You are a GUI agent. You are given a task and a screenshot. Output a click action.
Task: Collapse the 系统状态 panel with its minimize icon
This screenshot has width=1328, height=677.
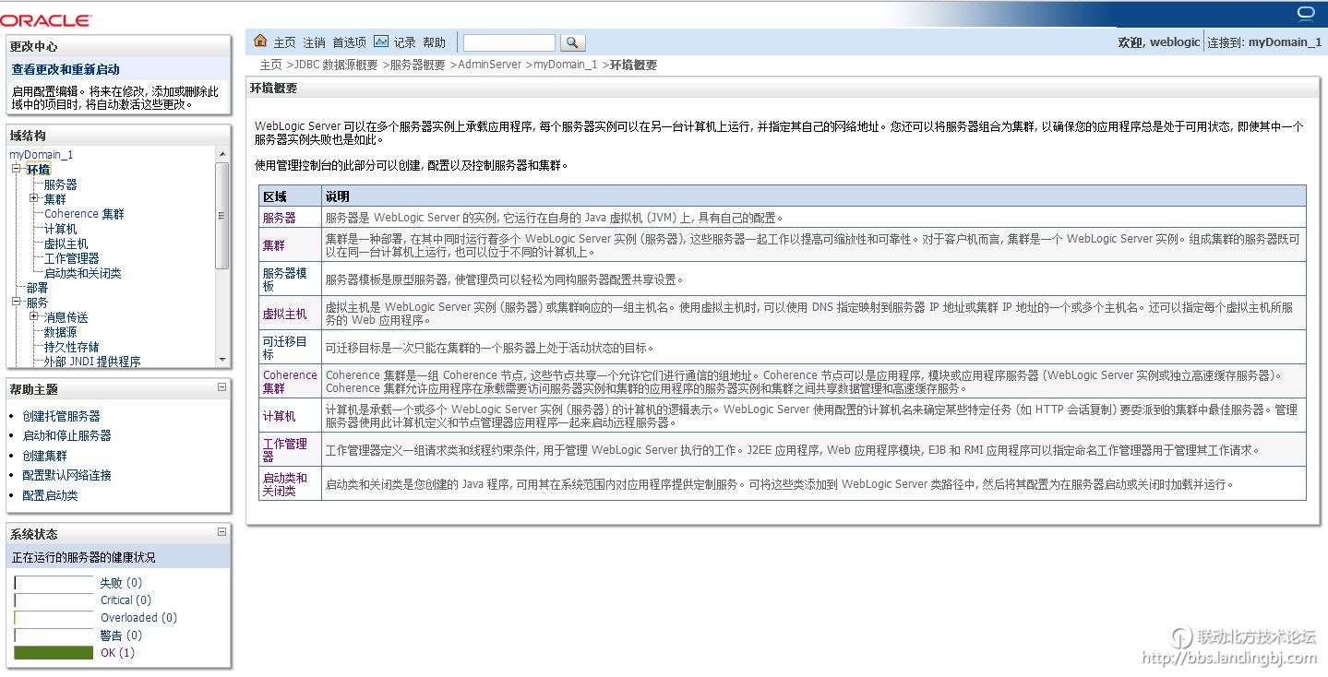pyautogui.click(x=221, y=531)
